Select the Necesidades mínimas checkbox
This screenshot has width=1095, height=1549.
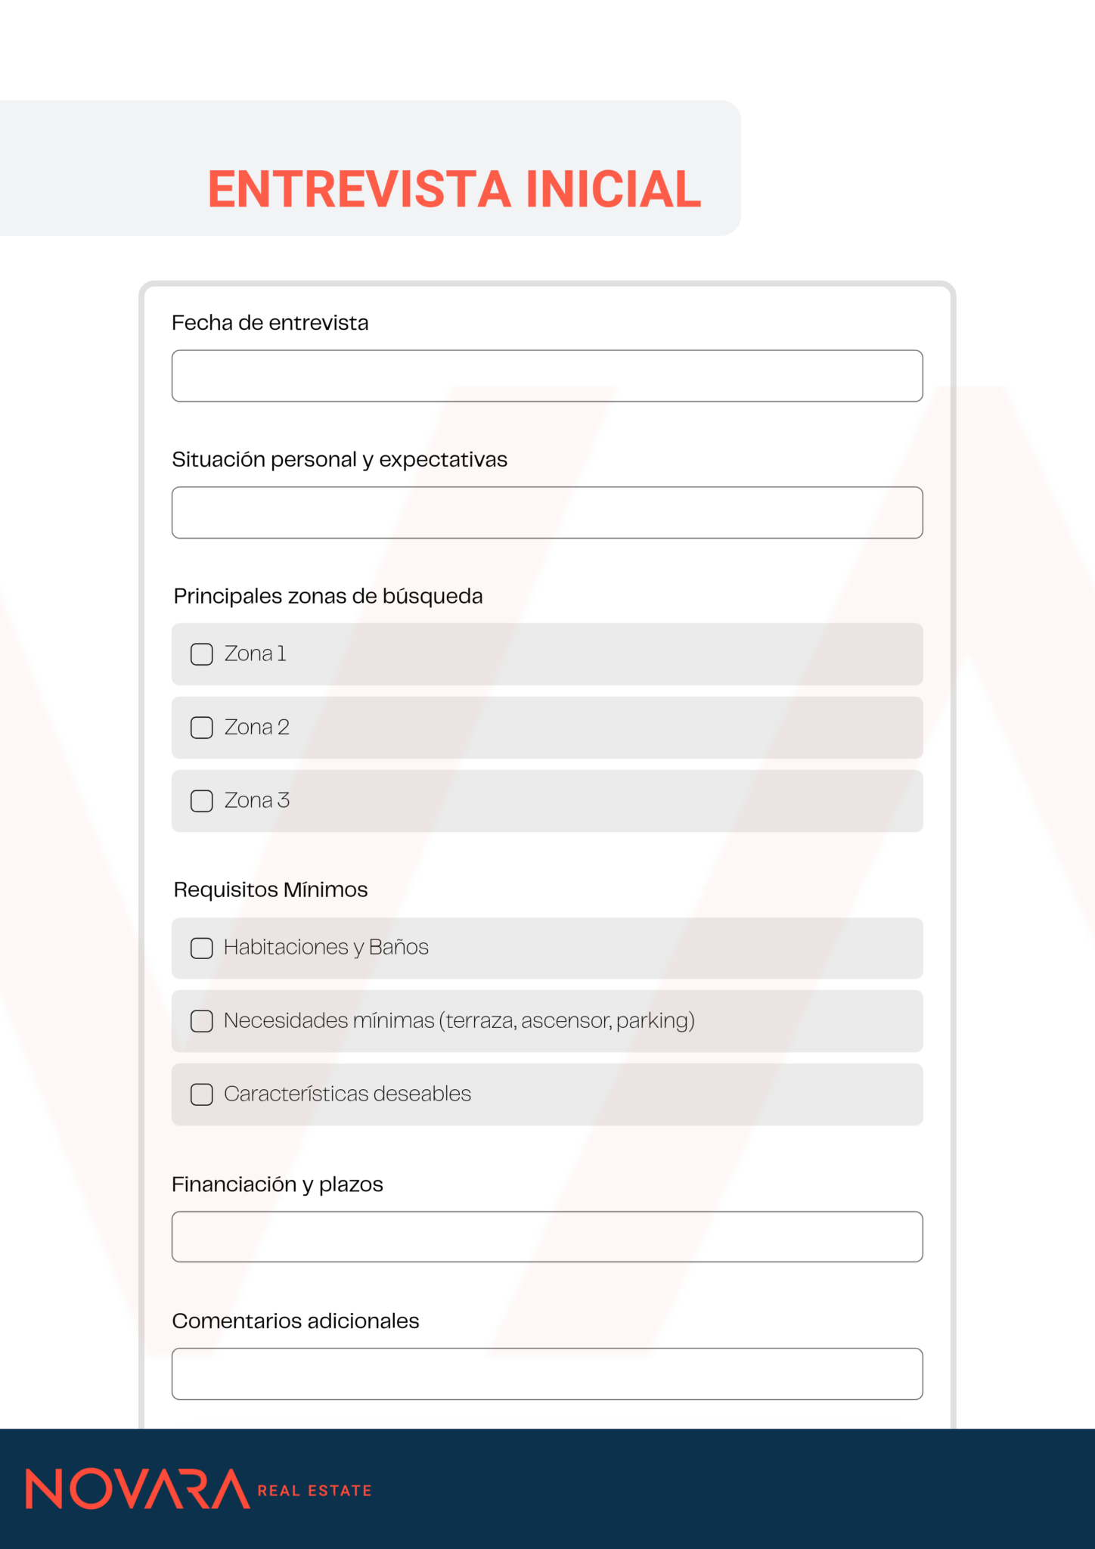202,1021
